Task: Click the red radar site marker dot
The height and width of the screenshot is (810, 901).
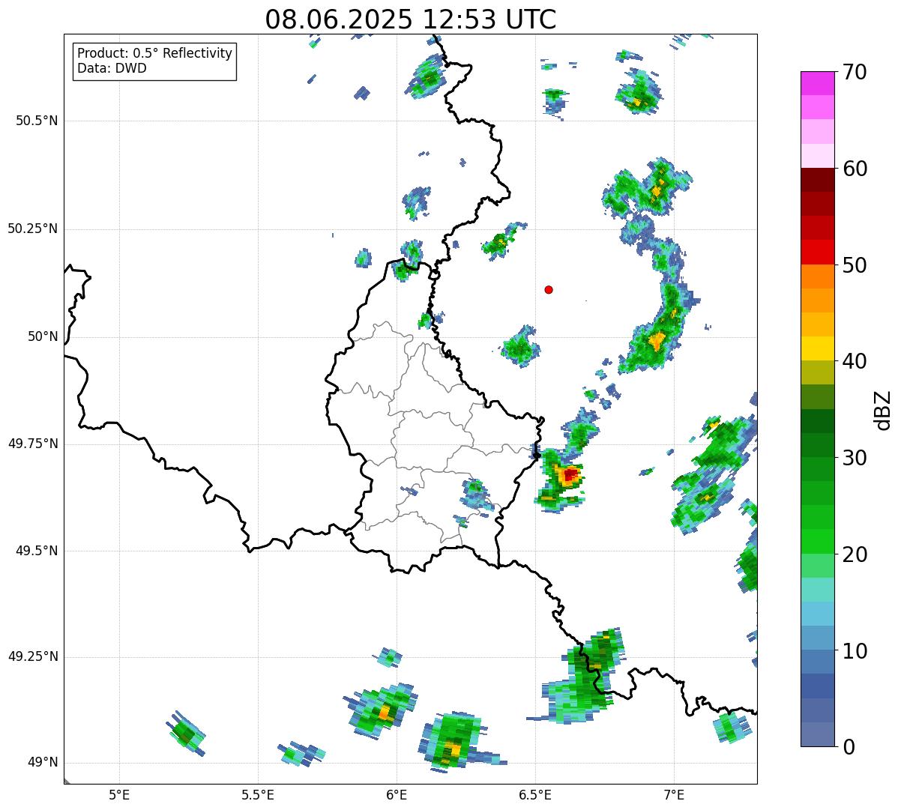Action: pyautogui.click(x=549, y=289)
